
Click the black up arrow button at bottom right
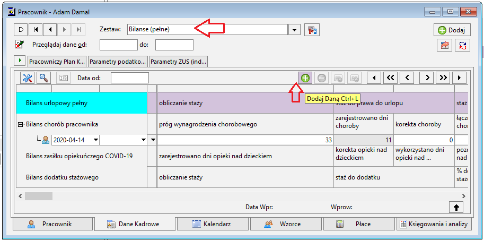(456, 208)
